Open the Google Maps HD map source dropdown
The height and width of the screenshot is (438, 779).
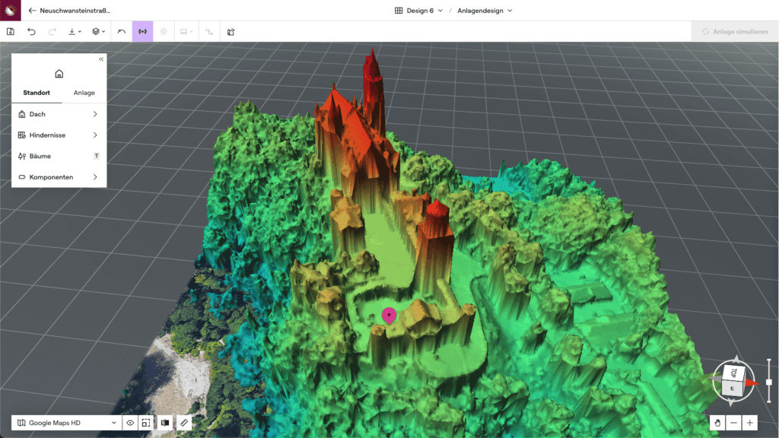coord(67,423)
